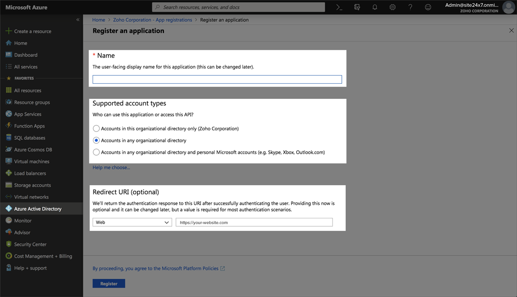Open Security Center in the sidebar

pos(31,244)
